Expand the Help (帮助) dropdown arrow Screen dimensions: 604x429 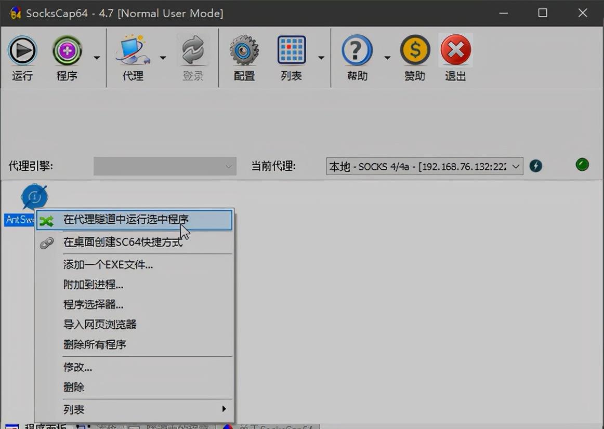387,58
